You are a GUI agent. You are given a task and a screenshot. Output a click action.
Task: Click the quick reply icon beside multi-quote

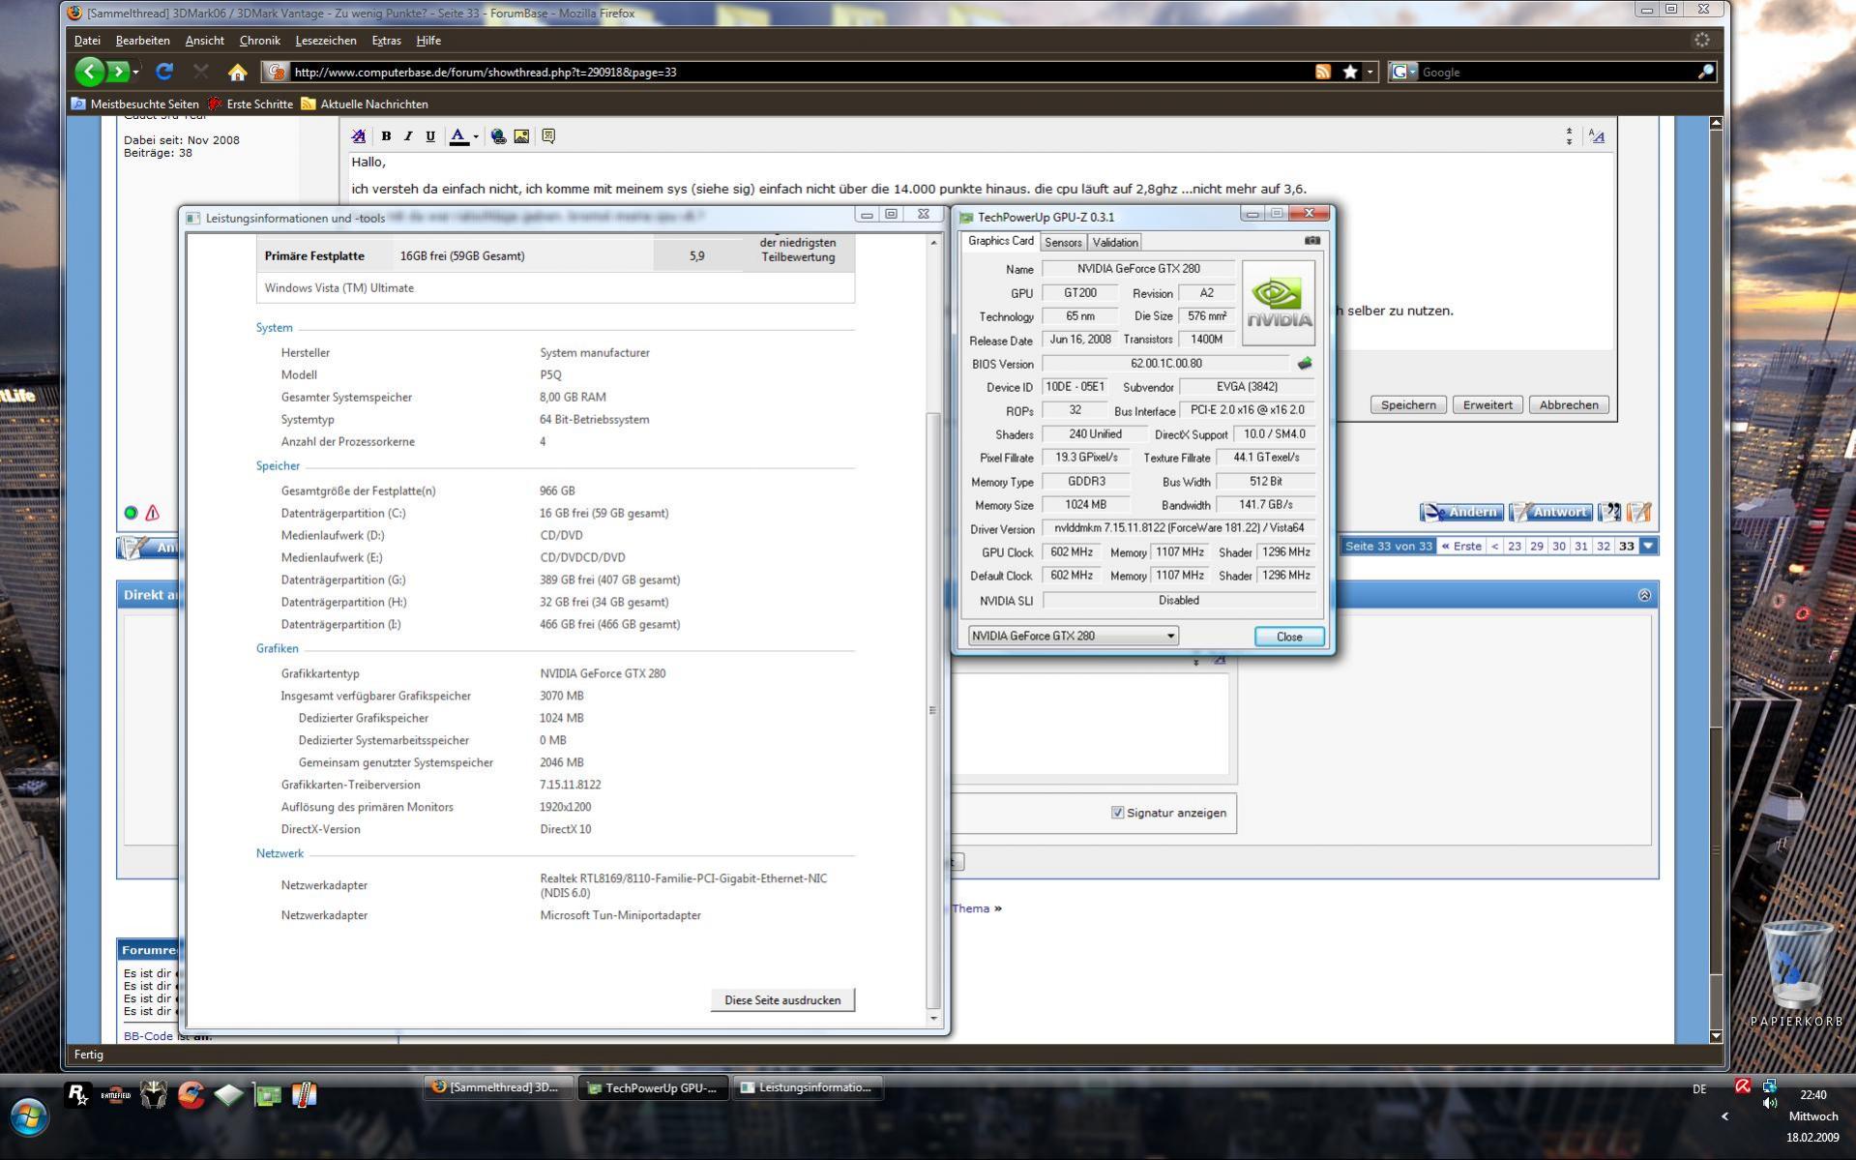click(1638, 512)
